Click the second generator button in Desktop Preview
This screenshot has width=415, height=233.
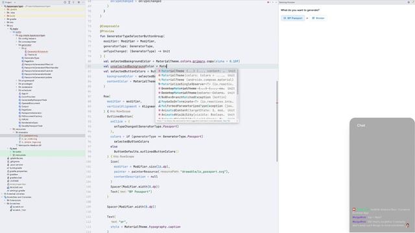318,18
